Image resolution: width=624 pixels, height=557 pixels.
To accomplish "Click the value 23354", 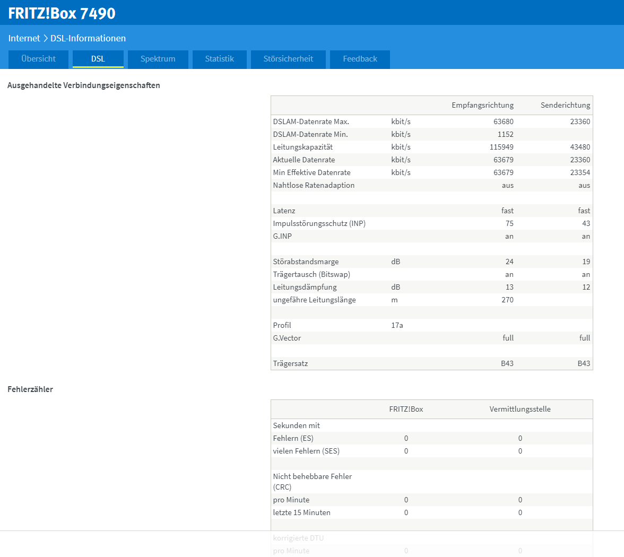I will click(580, 173).
